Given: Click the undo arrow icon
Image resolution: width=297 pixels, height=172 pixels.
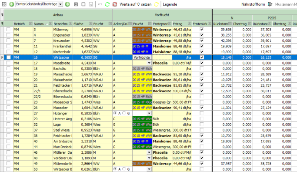Looking at the screenshot, I should pyautogui.click(x=100, y=4).
